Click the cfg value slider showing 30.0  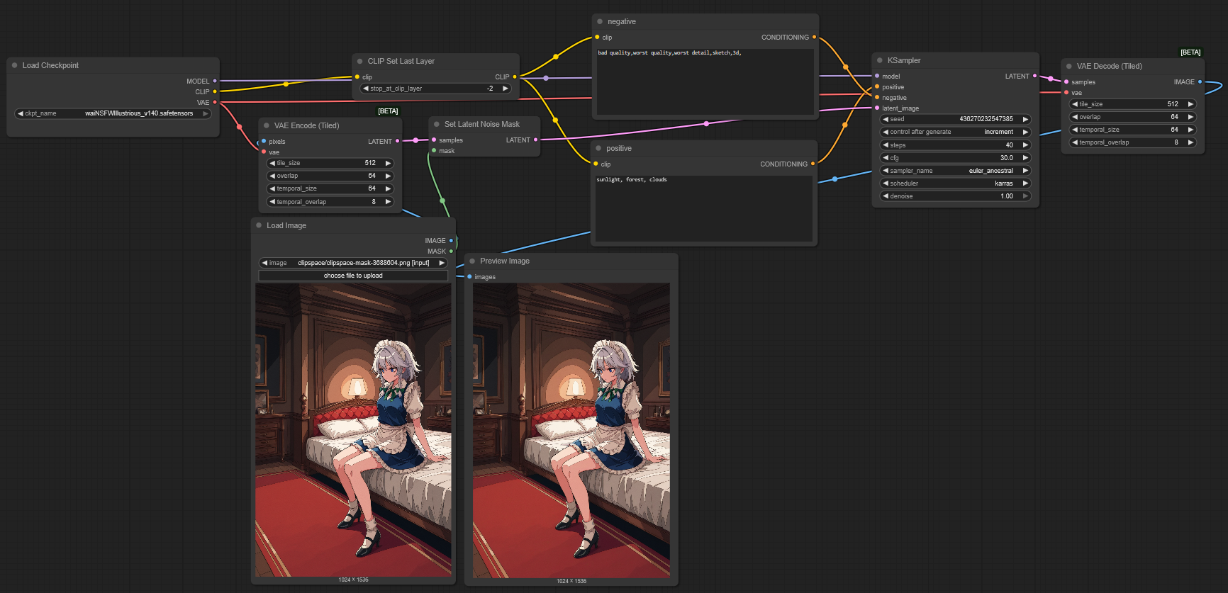(x=956, y=158)
